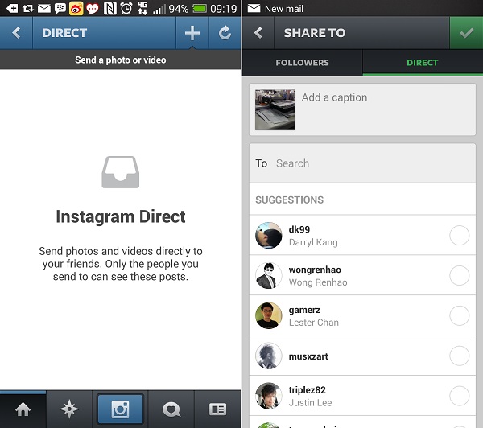Tap the name 'Darryl Kang'

[x=313, y=242]
